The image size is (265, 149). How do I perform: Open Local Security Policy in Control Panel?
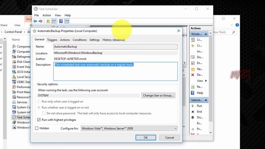(24, 77)
